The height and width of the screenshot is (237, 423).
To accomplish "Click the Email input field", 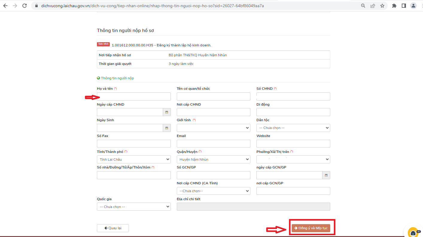I will 213,144.
